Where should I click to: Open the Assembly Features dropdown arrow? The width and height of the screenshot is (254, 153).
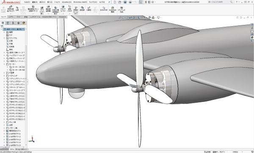pyautogui.click(x=63, y=14)
